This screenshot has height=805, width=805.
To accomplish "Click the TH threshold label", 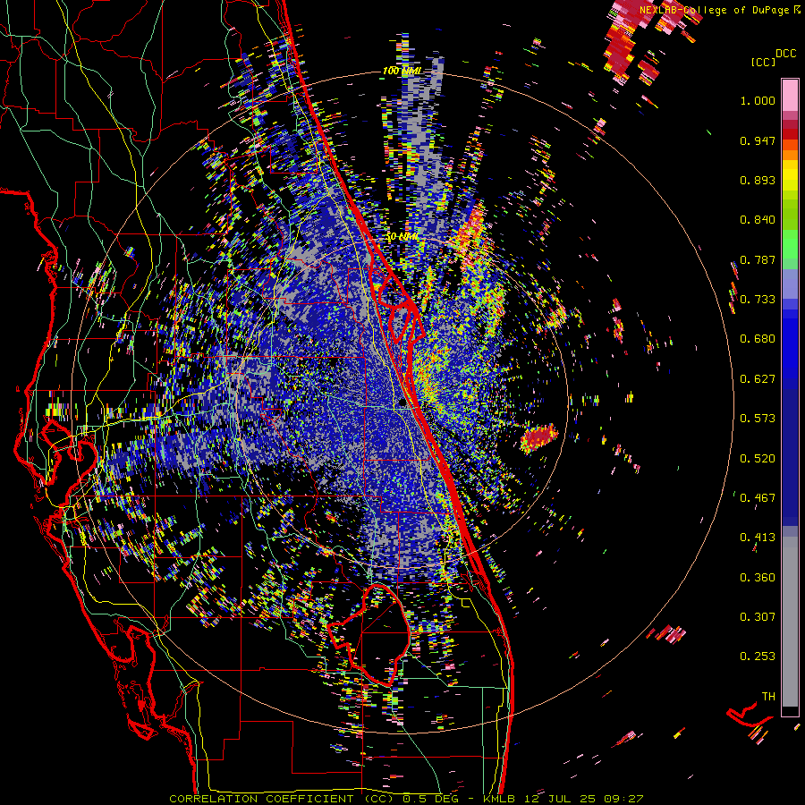I will tap(768, 696).
